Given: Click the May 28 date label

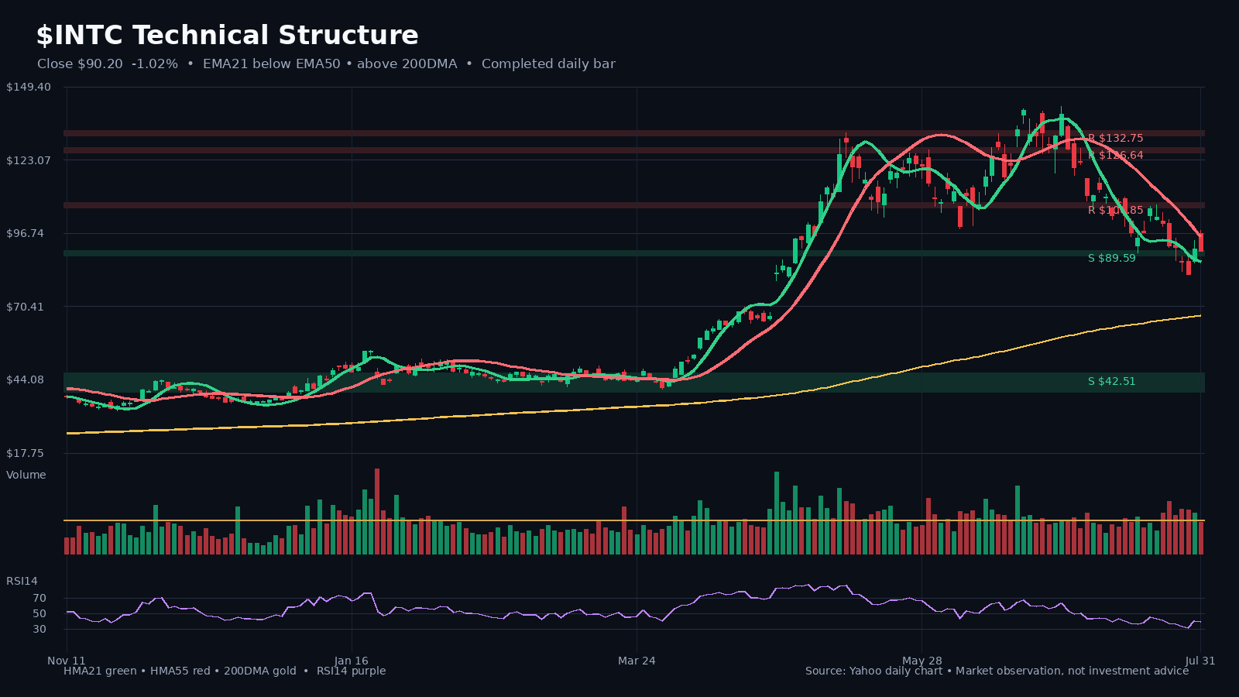Looking at the screenshot, I should (922, 661).
